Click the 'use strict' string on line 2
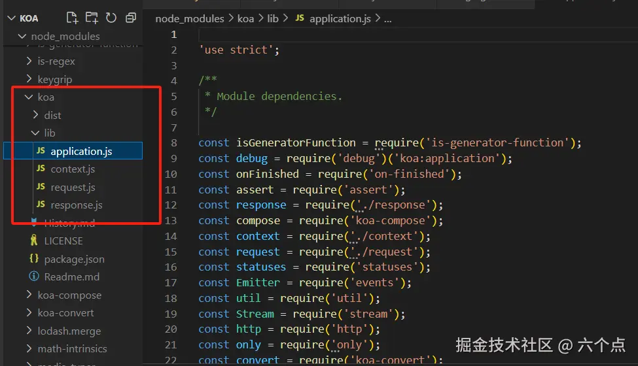 [236, 50]
